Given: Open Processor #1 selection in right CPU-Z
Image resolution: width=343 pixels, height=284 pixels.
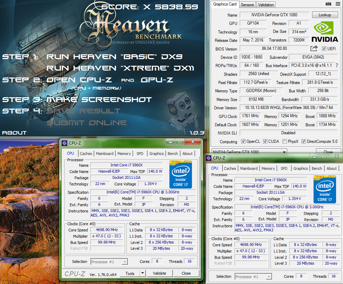Looking at the screenshot, I should [x=253, y=277].
